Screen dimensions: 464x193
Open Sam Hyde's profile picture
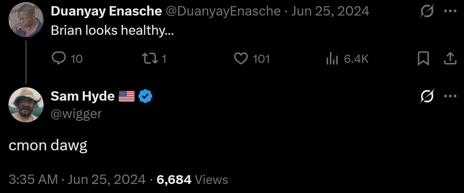click(x=26, y=105)
